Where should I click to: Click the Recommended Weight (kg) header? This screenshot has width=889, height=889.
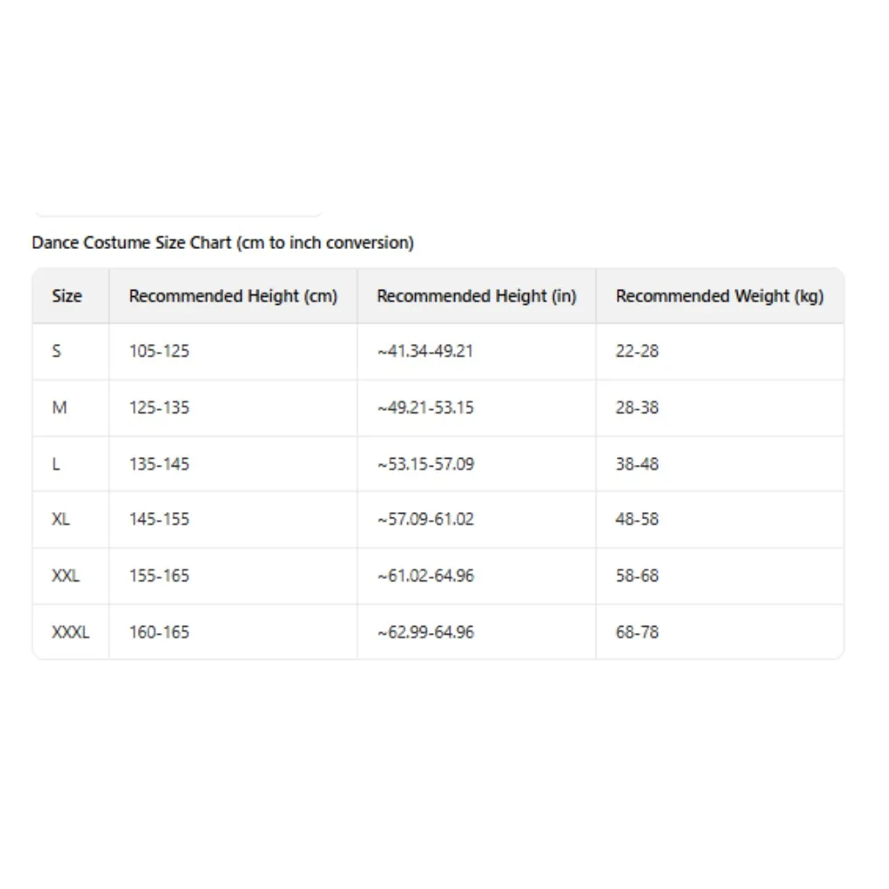pos(719,296)
